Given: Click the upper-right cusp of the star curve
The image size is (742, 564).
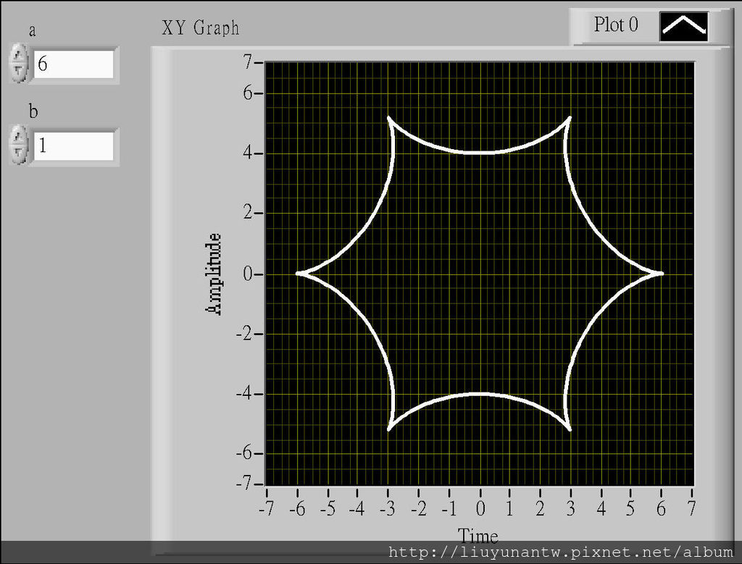Looking at the screenshot, I should [x=570, y=118].
